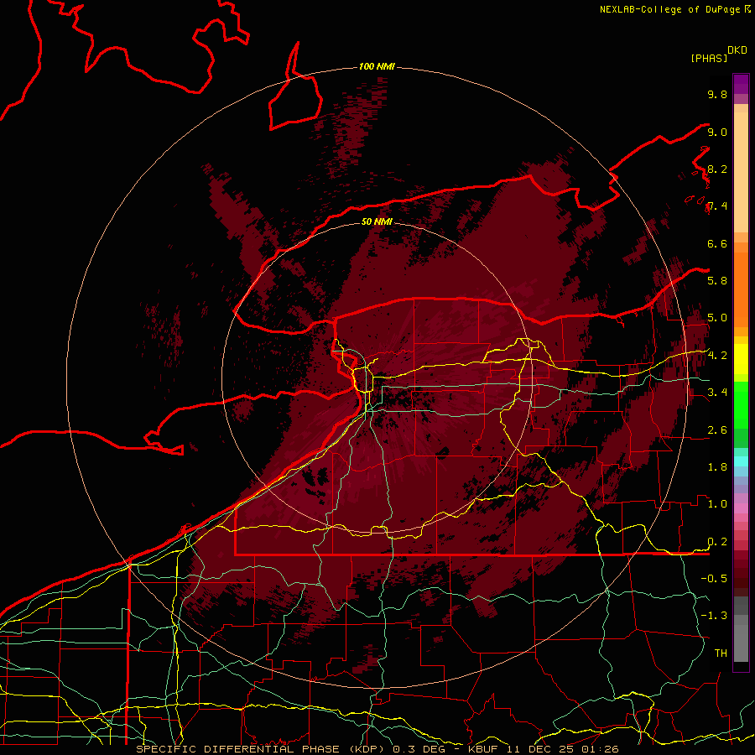Click the 50 NMI range ring label
The image size is (755, 755).
(x=377, y=221)
